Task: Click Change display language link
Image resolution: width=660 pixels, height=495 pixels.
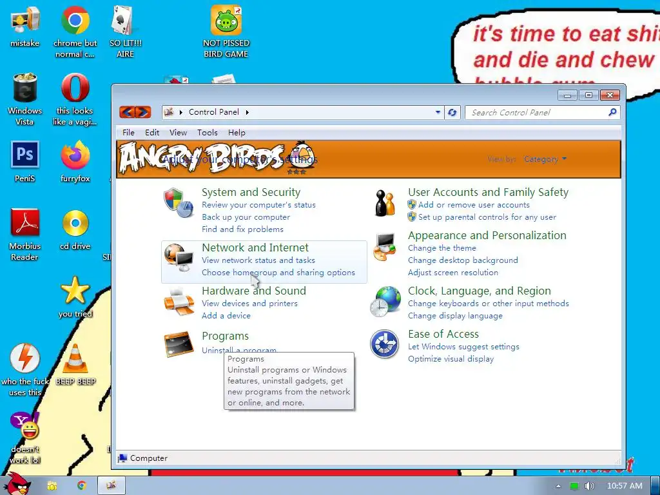Action: point(455,316)
